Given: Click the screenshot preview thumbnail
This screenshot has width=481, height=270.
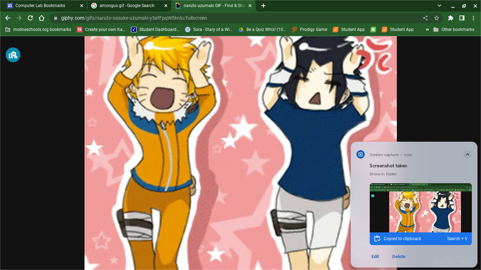Looking at the screenshot, I should [x=420, y=207].
